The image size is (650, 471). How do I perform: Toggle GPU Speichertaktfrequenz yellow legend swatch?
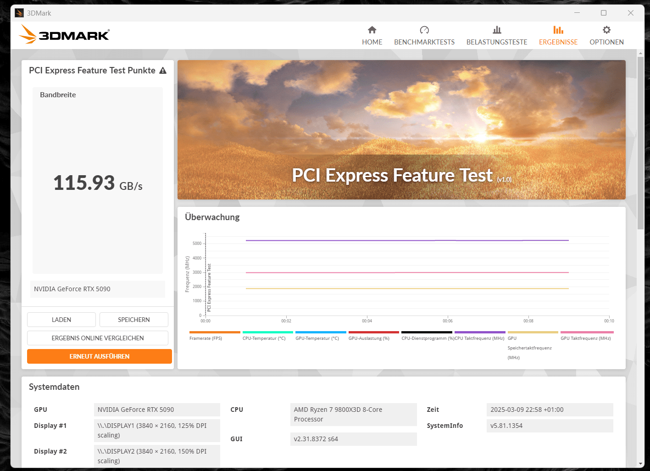coord(533,332)
